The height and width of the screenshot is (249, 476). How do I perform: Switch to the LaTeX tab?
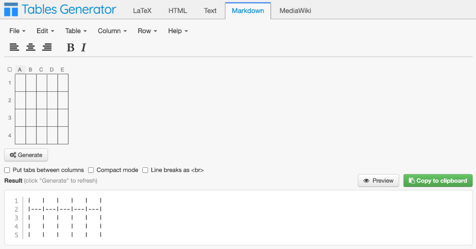click(x=142, y=11)
